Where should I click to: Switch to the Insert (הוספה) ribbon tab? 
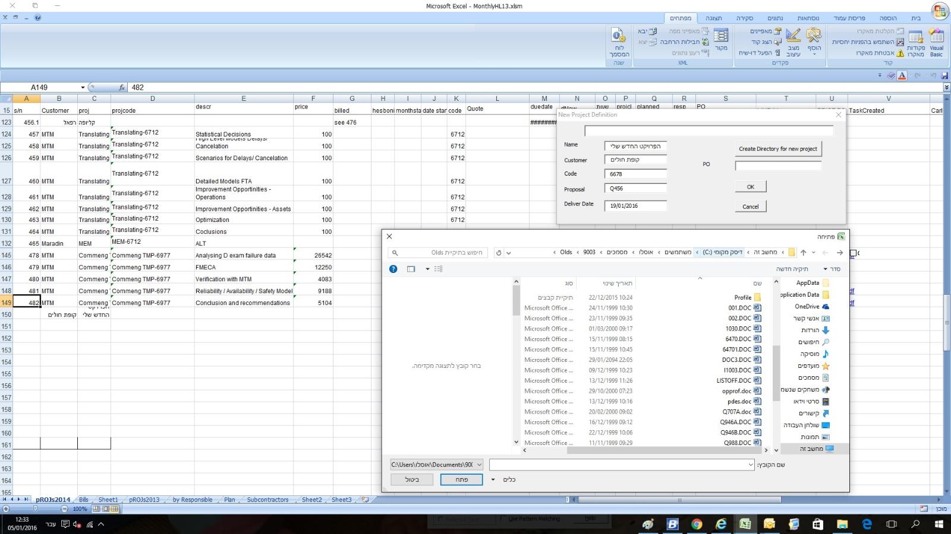click(x=888, y=18)
